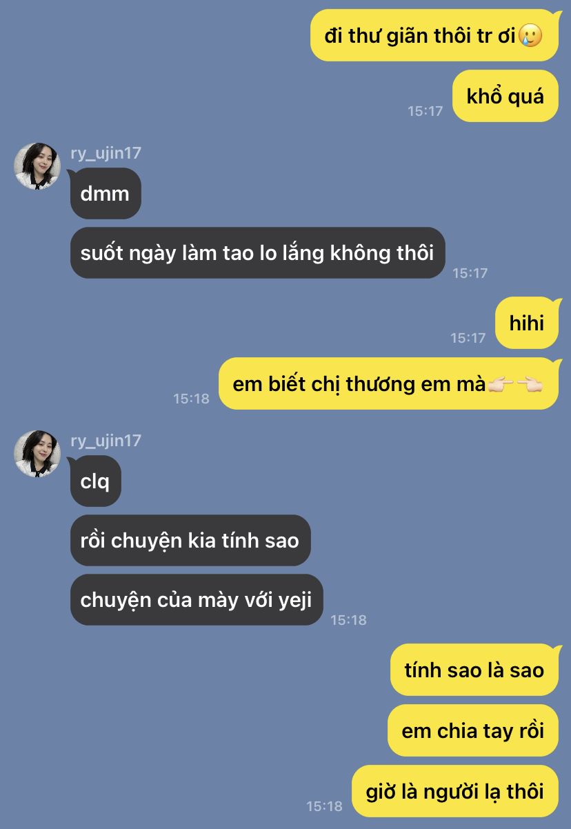Tap the "dmm" message bubble
This screenshot has height=829, width=571.
tap(106, 193)
